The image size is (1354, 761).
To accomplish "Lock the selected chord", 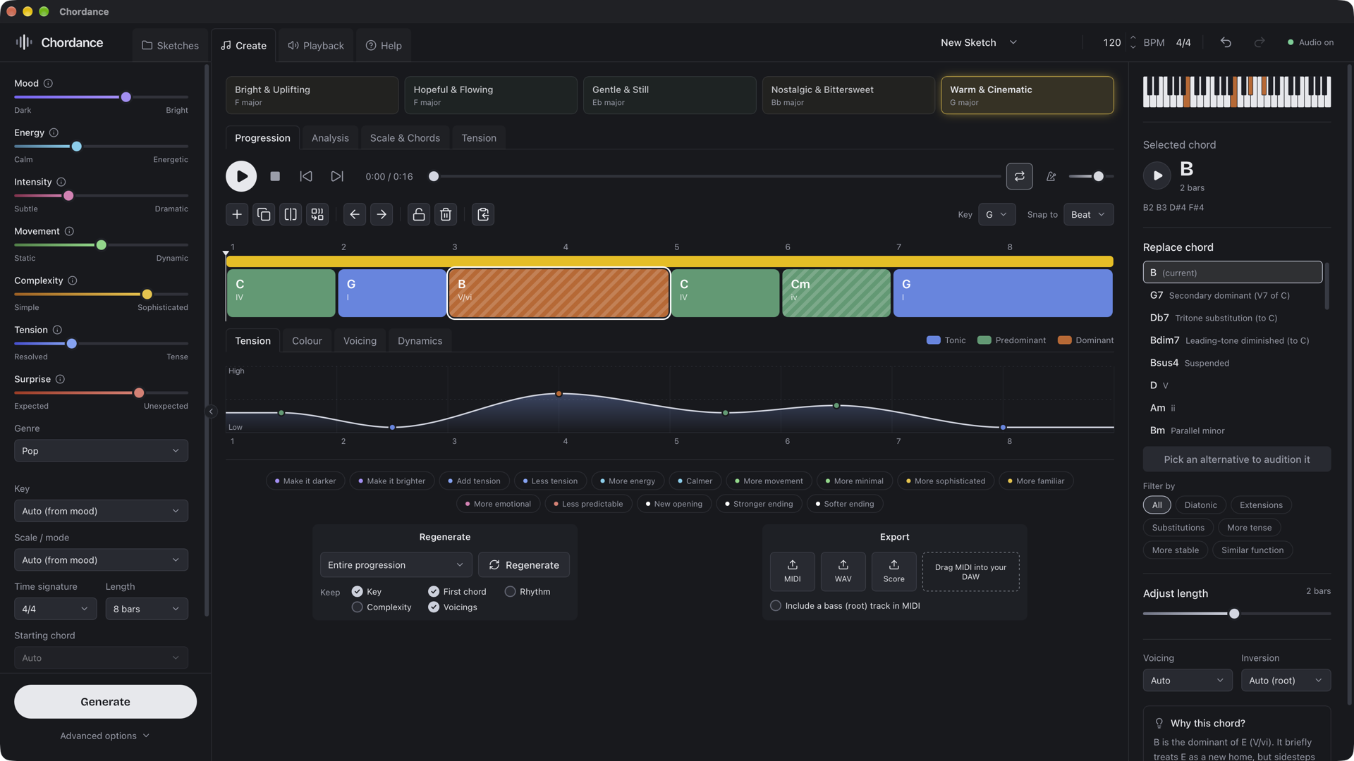I will pos(419,214).
